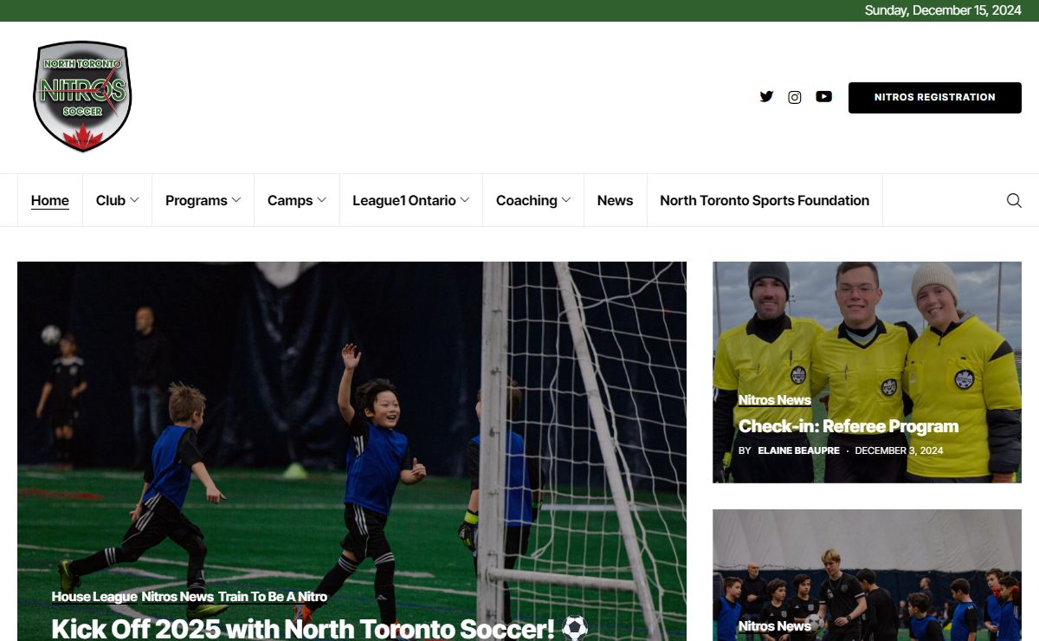Viewport: 1039px width, 641px height.
Task: Open the Programs menu
Action: pos(203,200)
